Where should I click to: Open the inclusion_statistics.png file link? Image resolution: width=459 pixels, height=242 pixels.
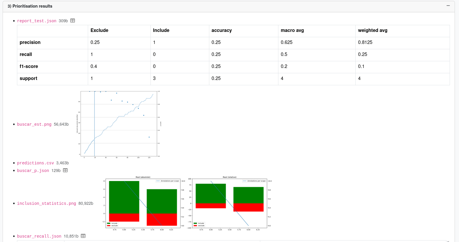click(47, 204)
